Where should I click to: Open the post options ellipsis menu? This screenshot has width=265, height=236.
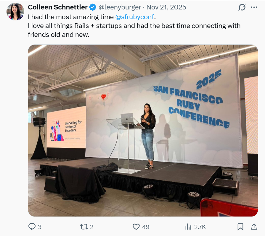pos(253,7)
